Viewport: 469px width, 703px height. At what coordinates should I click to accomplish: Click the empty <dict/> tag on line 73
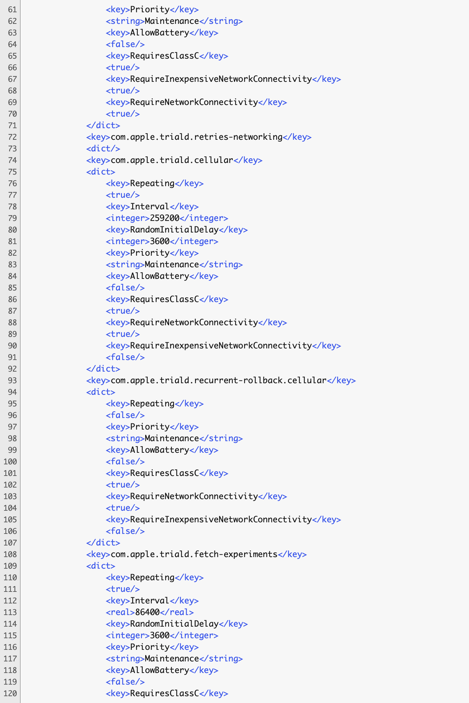click(x=103, y=149)
